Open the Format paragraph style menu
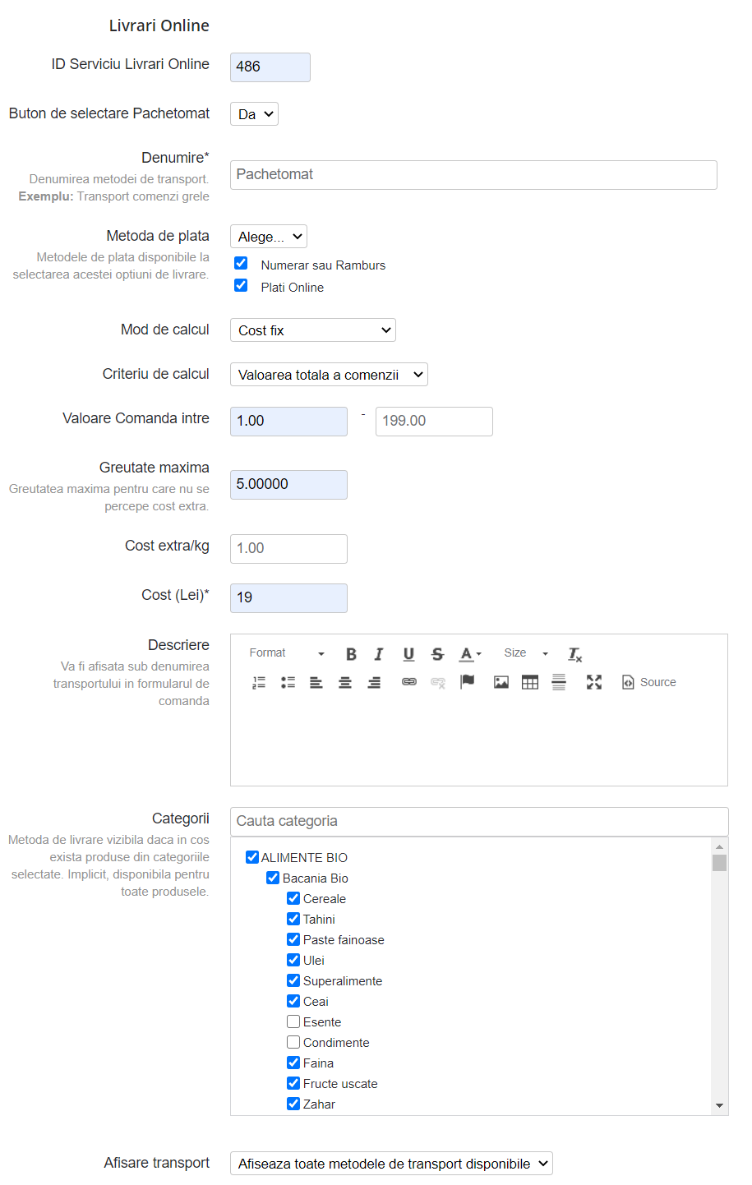The height and width of the screenshot is (1185, 752). pyautogui.click(x=286, y=653)
